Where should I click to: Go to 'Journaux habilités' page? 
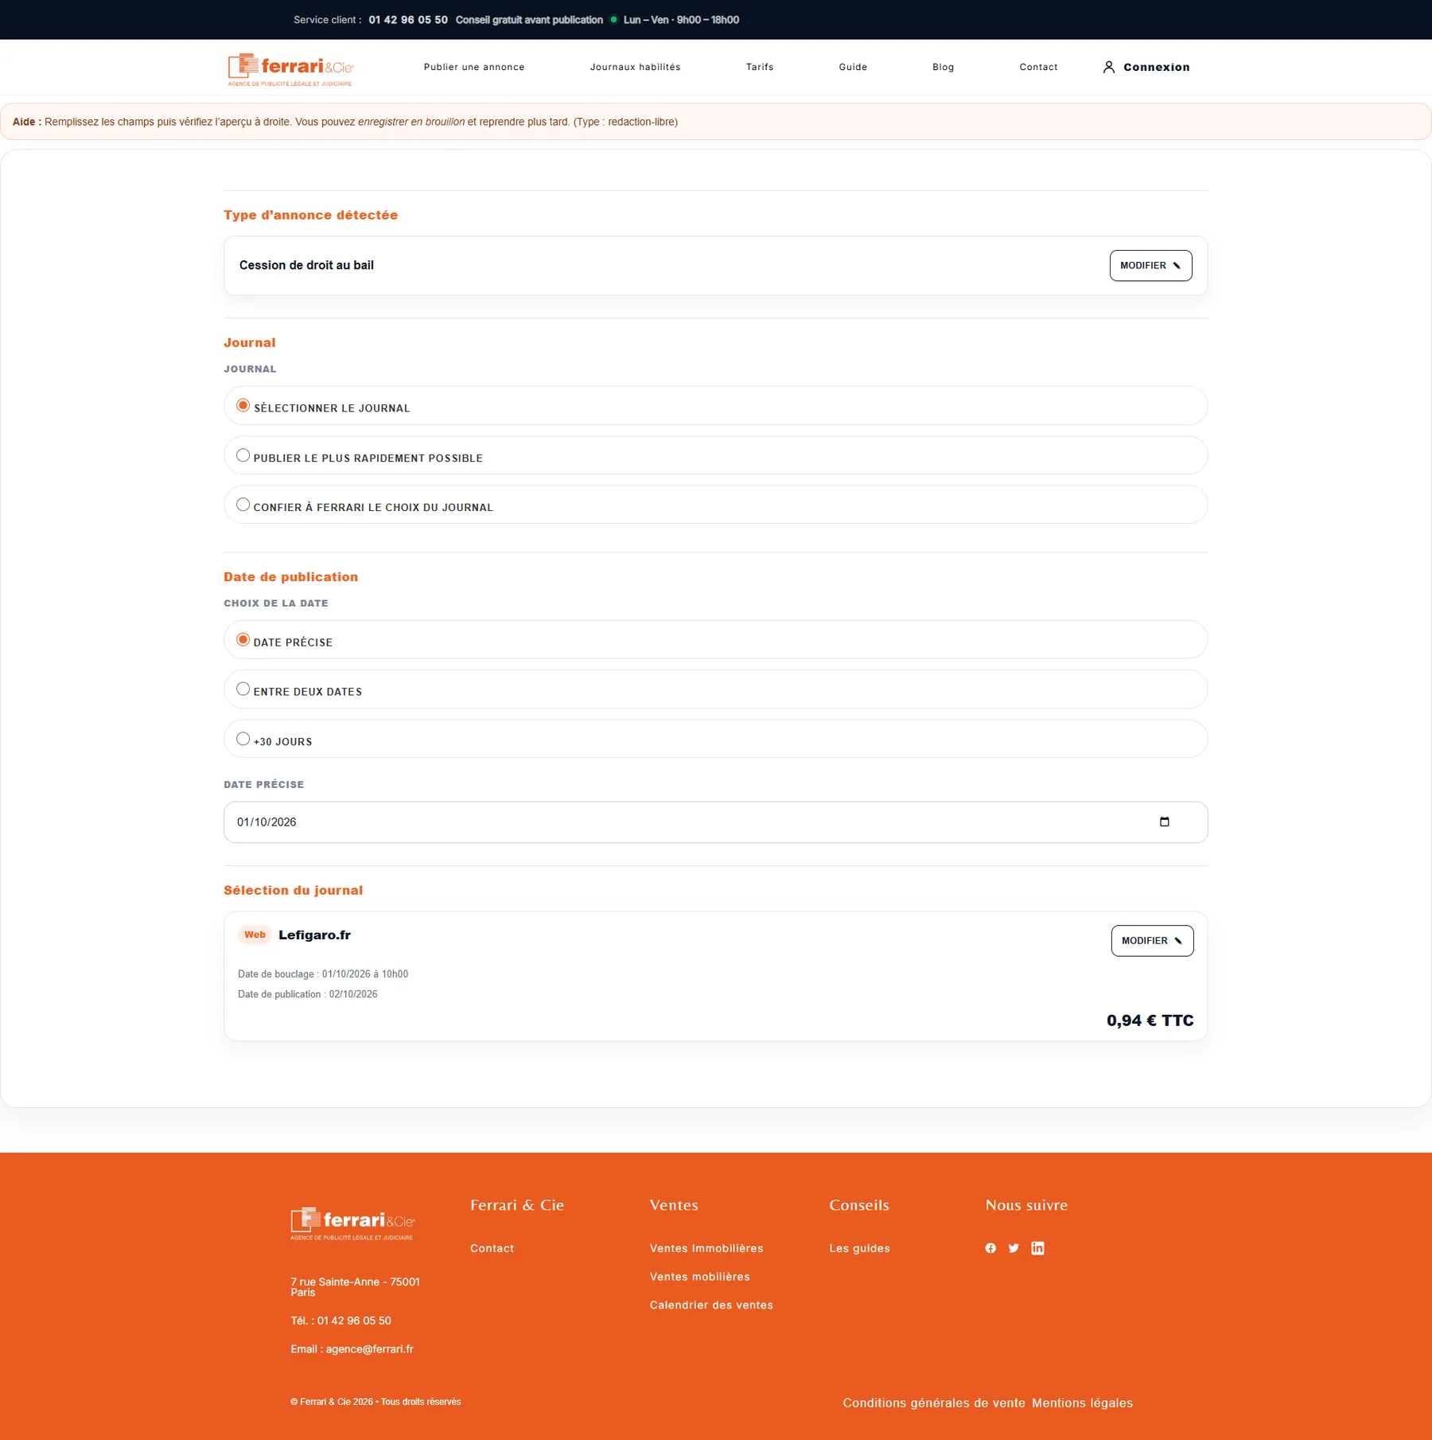[x=635, y=67]
